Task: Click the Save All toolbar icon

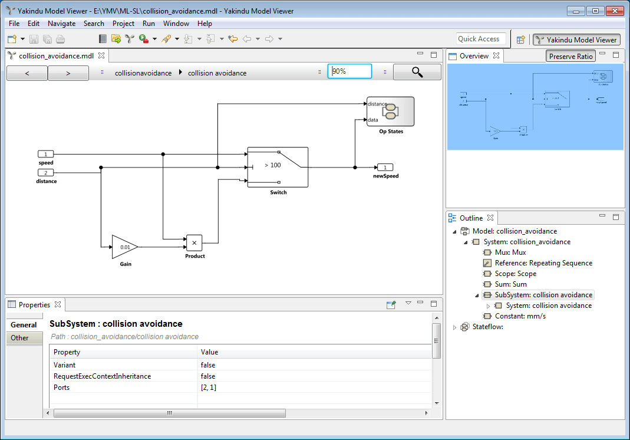Action: [47, 39]
